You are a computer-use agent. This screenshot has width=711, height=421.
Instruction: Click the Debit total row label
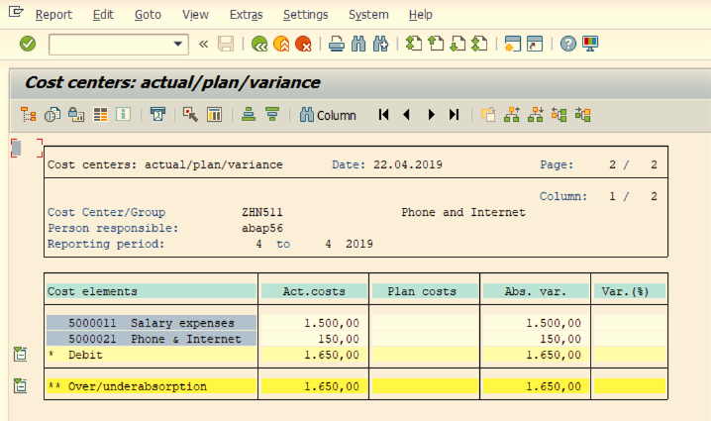coord(151,355)
